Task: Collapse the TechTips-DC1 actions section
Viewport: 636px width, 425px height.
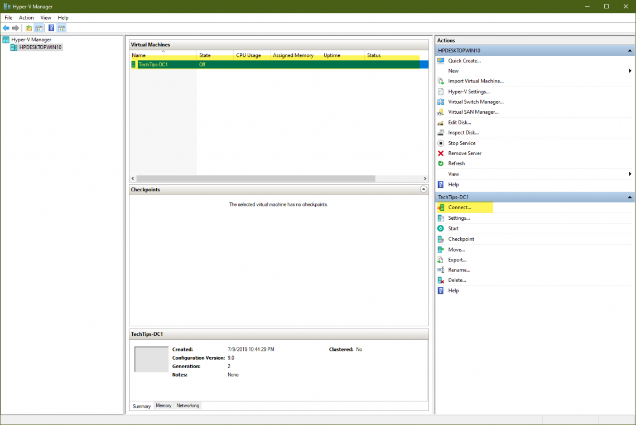Action: click(x=629, y=197)
